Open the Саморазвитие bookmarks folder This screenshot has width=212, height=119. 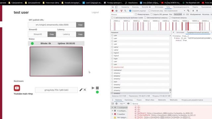click(16, 3)
